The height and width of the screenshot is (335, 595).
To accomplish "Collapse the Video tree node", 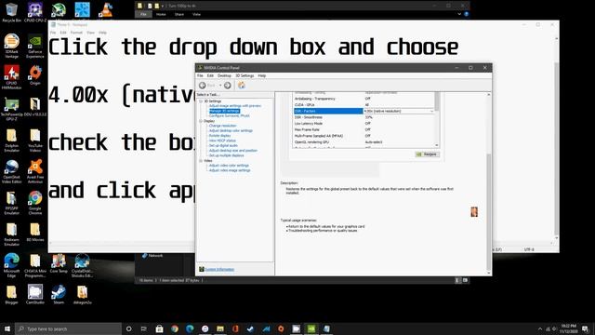I will [201, 161].
